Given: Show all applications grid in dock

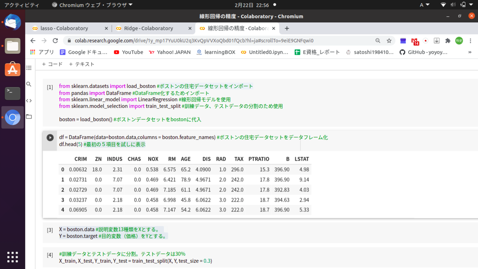Looking at the screenshot, I should (x=12, y=257).
